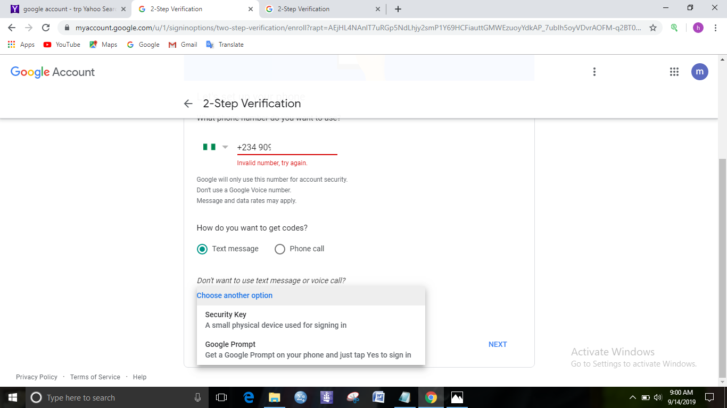
Task: Open the notification action center
Action: click(x=709, y=397)
